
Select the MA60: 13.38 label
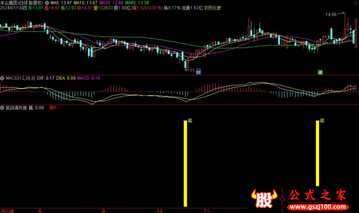[x=137, y=3]
